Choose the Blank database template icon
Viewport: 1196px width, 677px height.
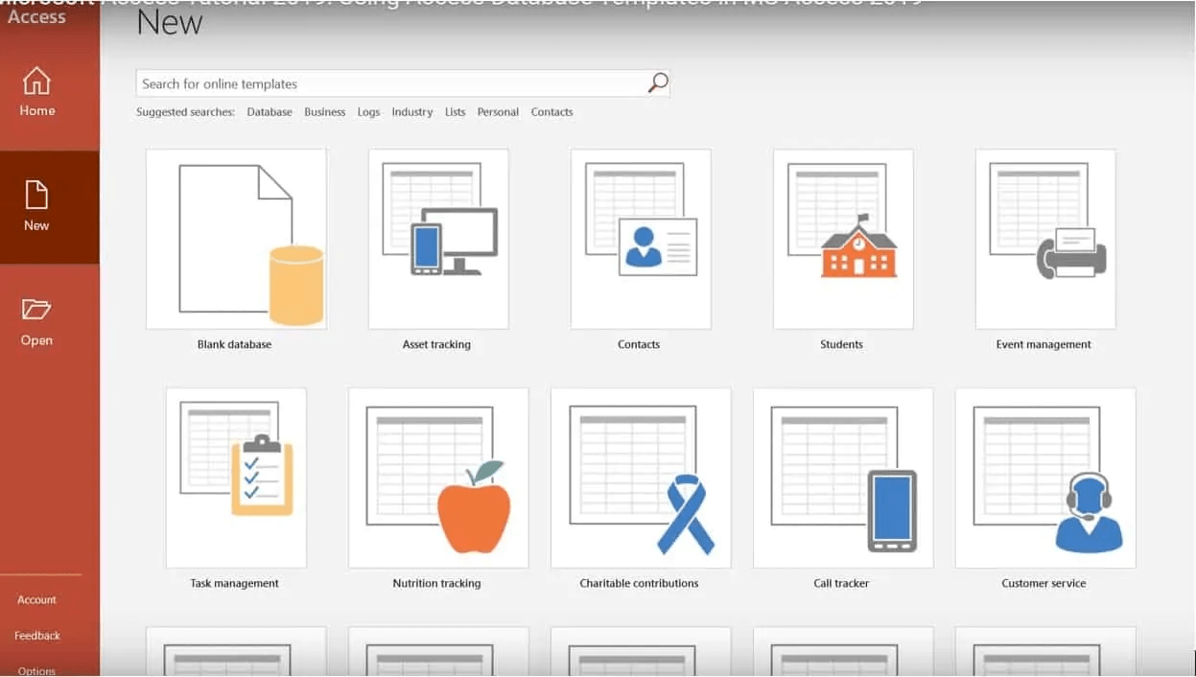(x=236, y=240)
